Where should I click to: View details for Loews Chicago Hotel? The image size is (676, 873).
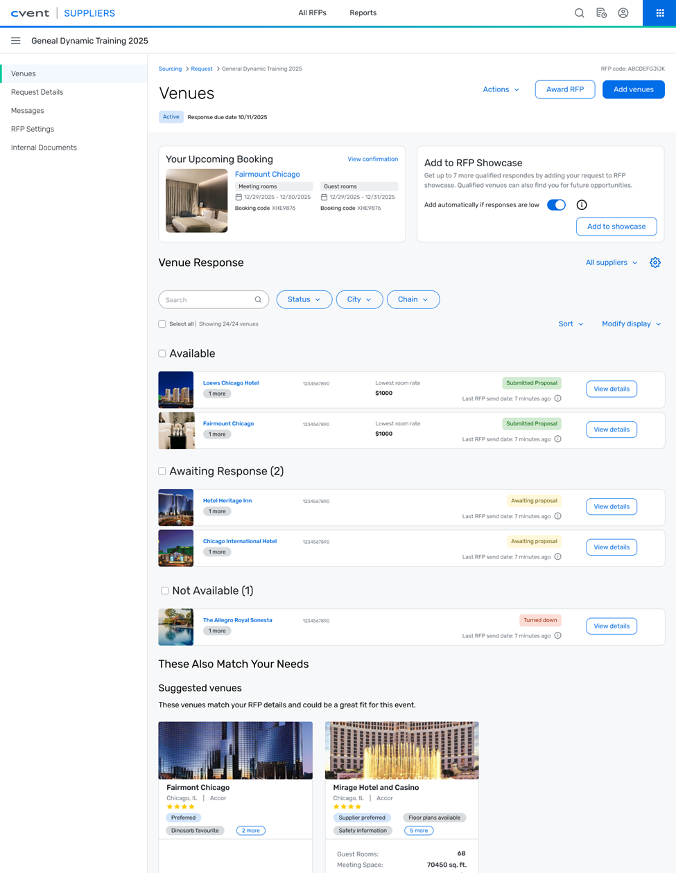pos(612,389)
